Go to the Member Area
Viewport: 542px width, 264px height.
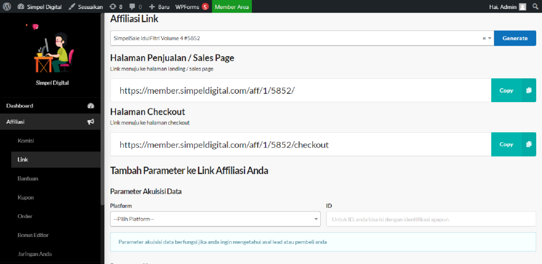click(232, 6)
